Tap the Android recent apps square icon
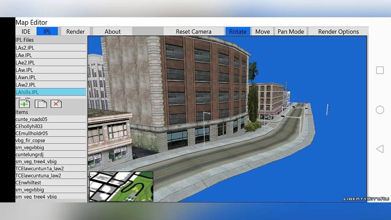This screenshot has height=220, width=391. (380, 70)
